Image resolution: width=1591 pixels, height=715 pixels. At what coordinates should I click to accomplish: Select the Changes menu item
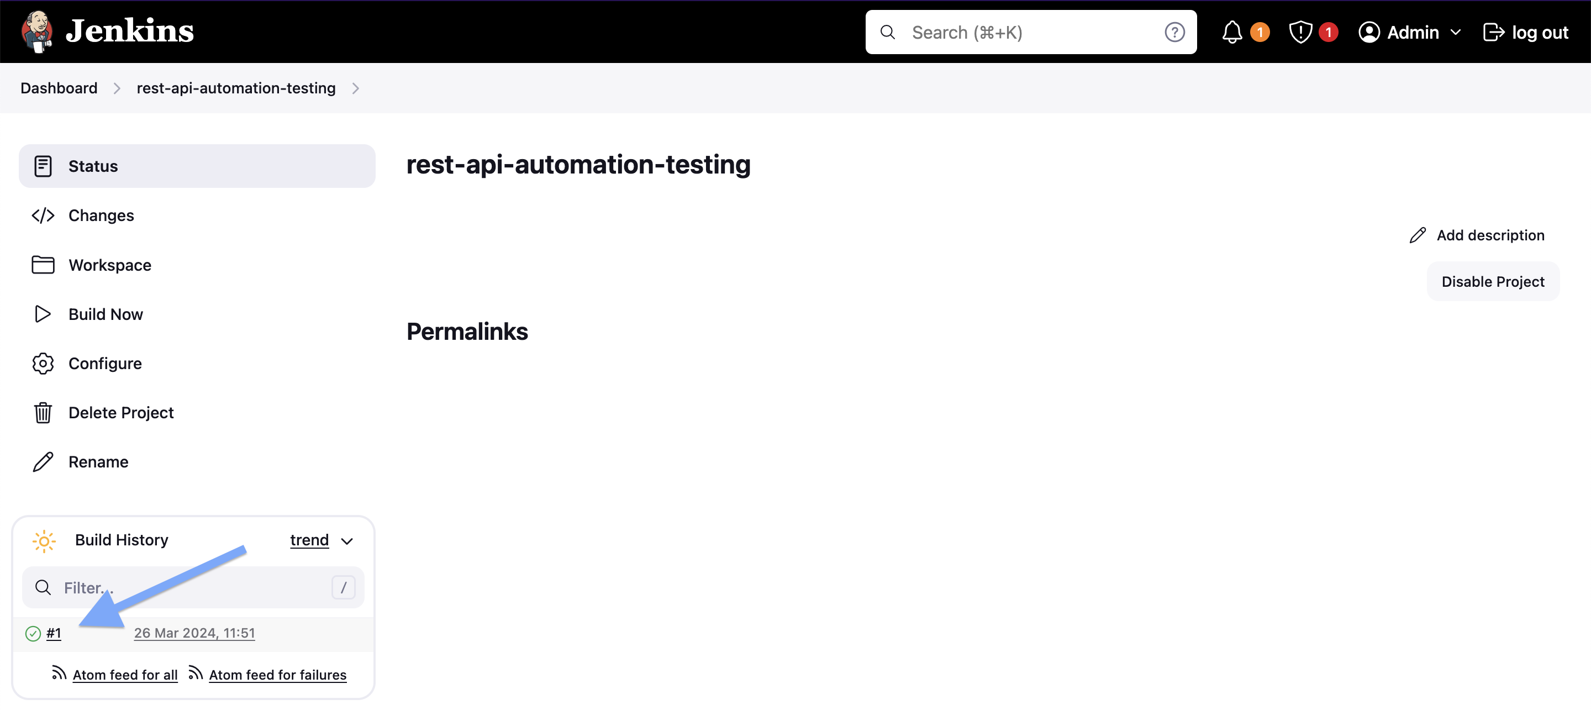[101, 215]
